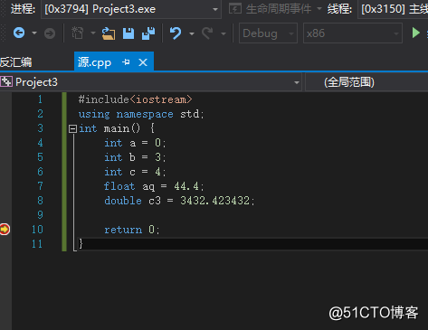
Task: Switch to the 反汇编 disassembly tab
Action: click(x=16, y=62)
